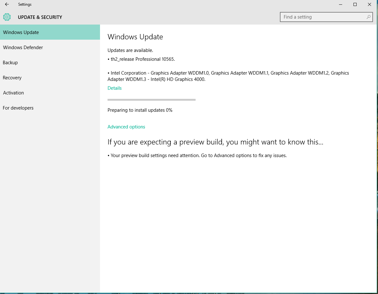The image size is (378, 294).
Task: Click the search magnifier icon
Action: [x=369, y=17]
